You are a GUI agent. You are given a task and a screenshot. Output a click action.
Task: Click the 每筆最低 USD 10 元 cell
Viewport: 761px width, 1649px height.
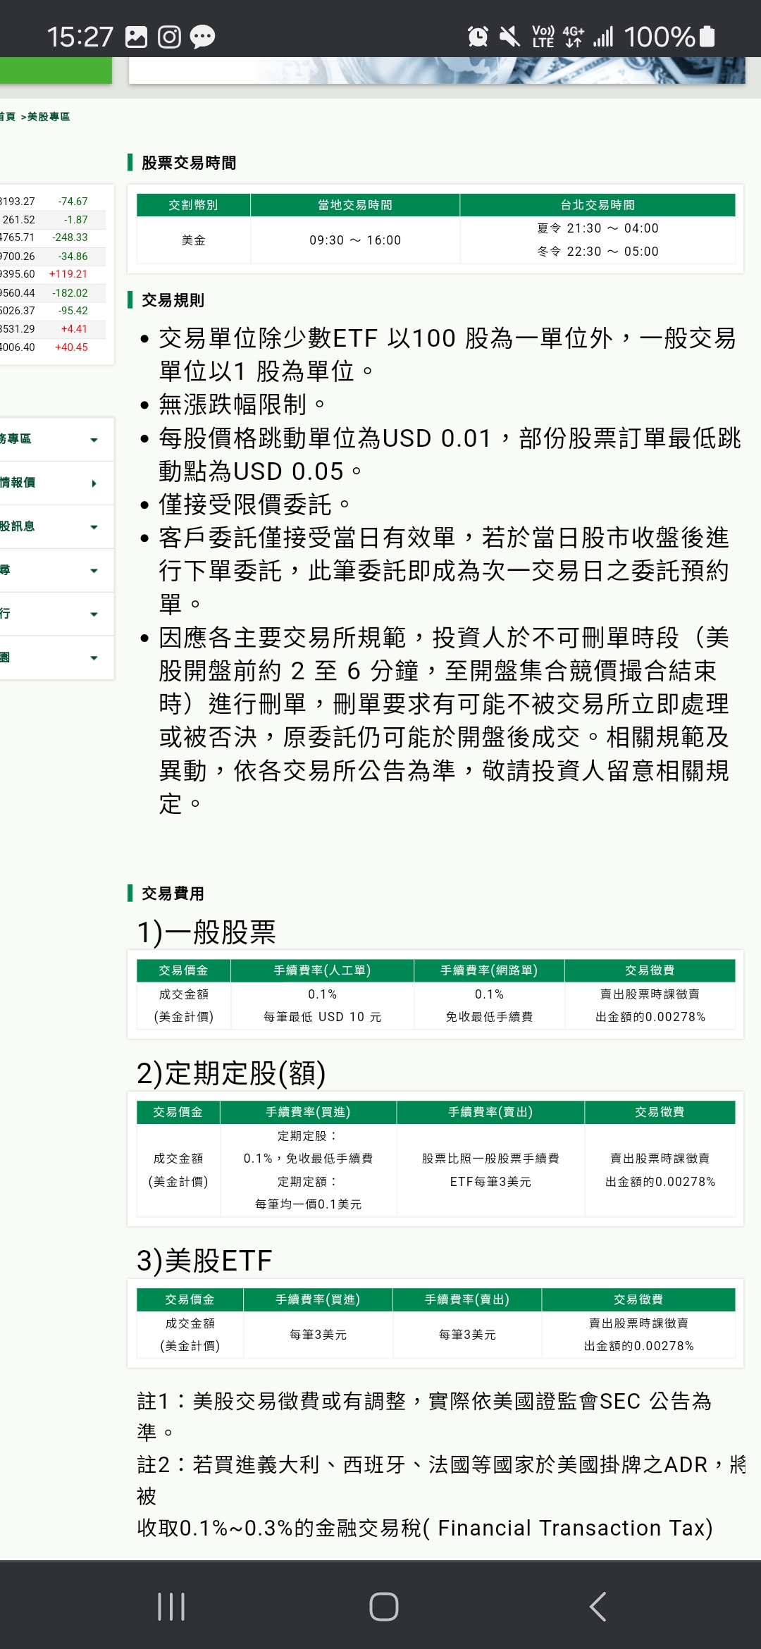point(322,1017)
